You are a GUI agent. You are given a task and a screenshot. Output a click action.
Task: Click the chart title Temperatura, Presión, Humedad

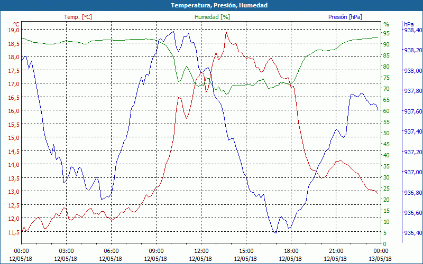pyautogui.click(x=219, y=5)
